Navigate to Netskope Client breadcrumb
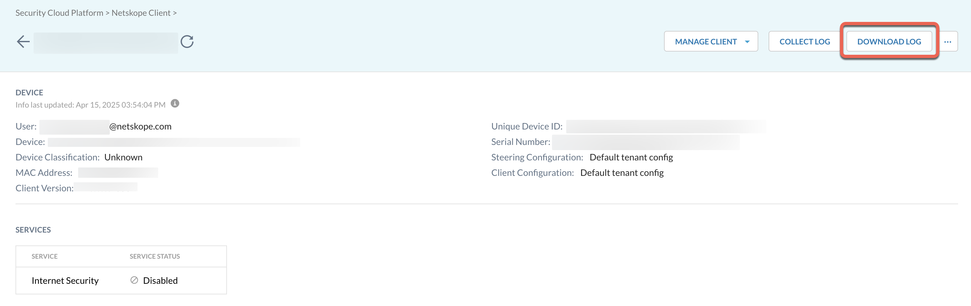971x306 pixels. click(141, 13)
